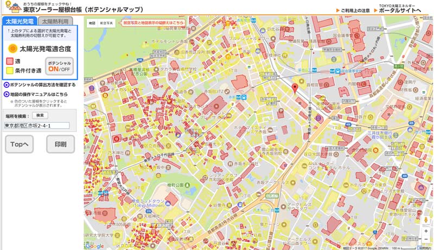Click the 検索 search button
The height and width of the screenshot is (250, 434).
[40, 115]
